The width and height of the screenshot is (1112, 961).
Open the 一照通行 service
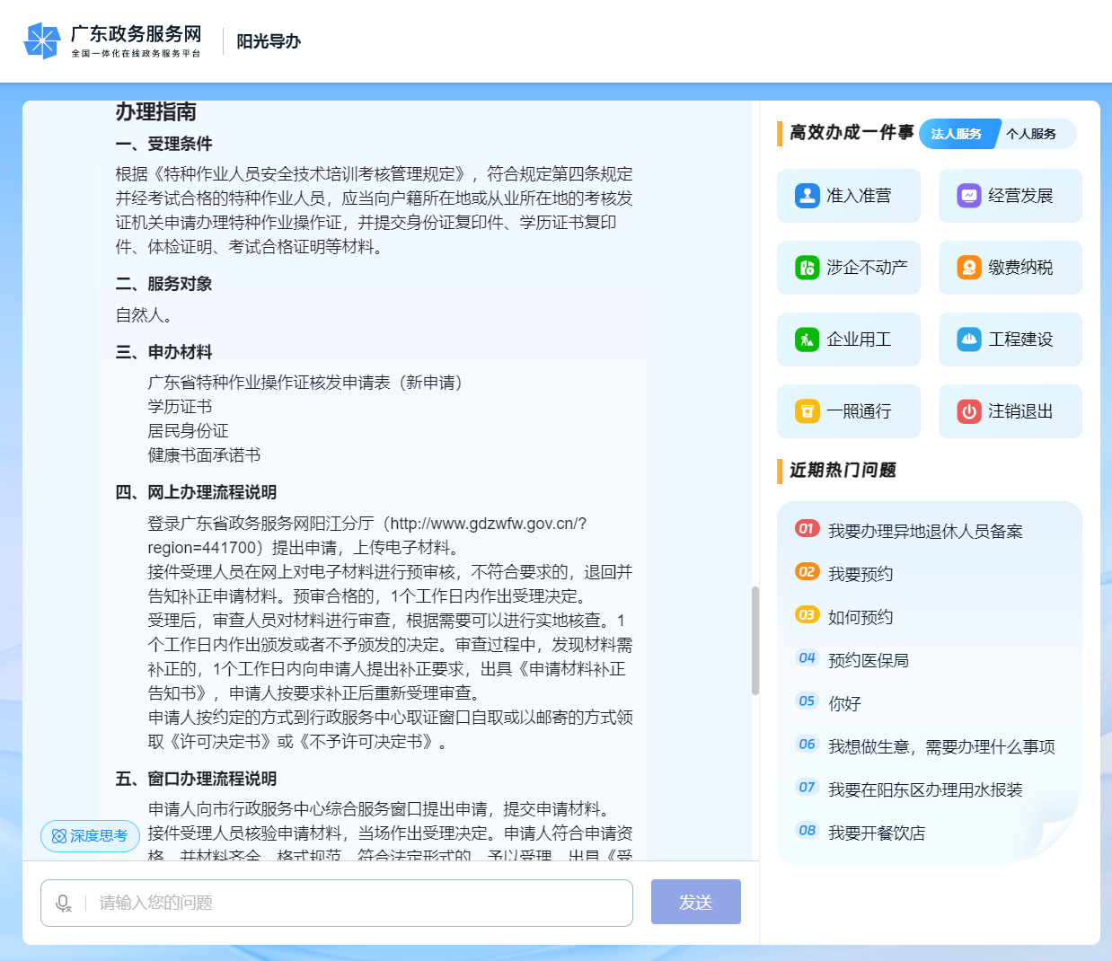coord(848,410)
